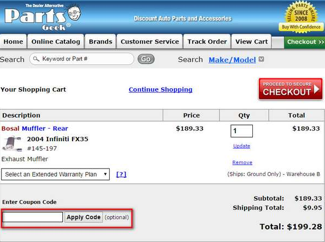325x242 pixels.
Task: Click the coupon code input field
Action: click(x=33, y=217)
